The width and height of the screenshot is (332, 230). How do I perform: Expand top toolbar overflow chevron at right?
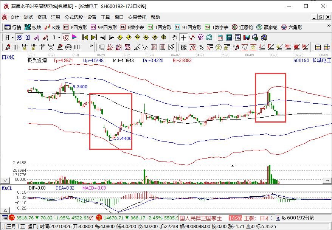click(329, 26)
